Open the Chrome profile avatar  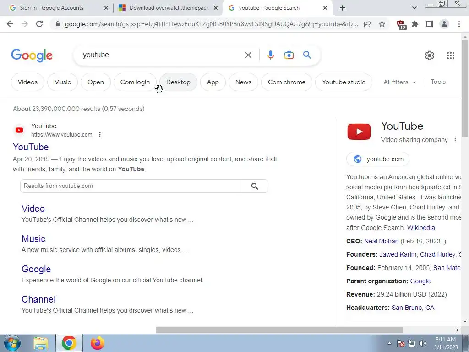point(444,24)
